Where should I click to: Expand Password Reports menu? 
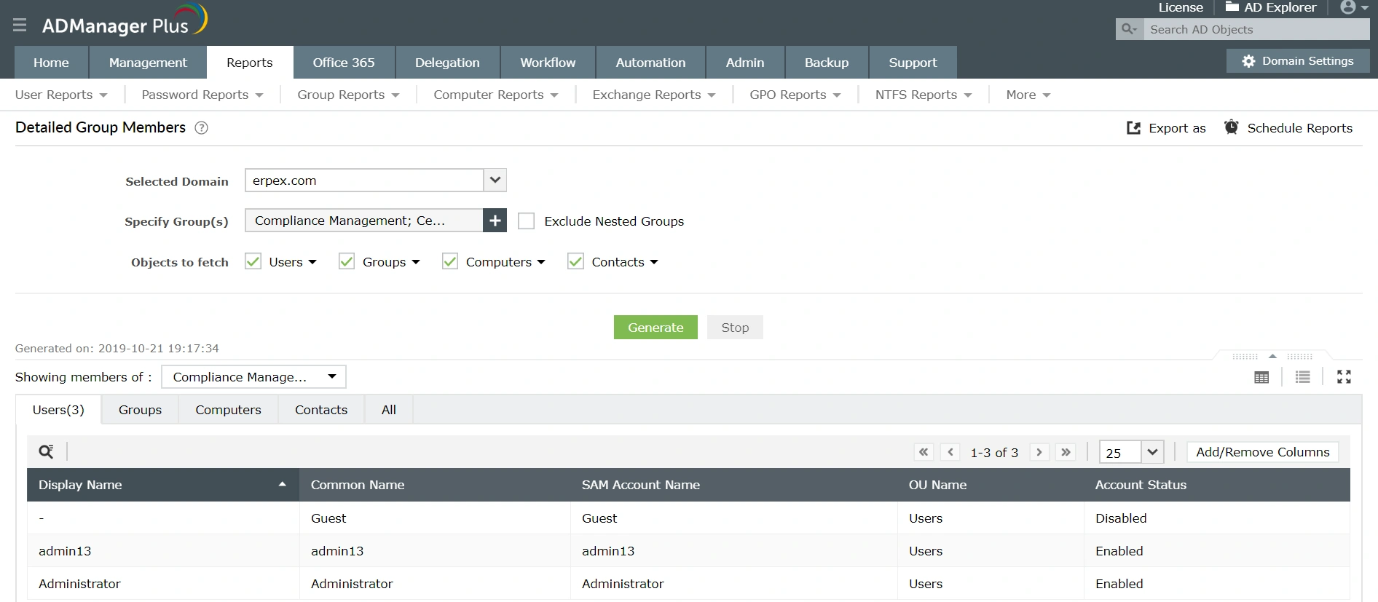(x=202, y=95)
